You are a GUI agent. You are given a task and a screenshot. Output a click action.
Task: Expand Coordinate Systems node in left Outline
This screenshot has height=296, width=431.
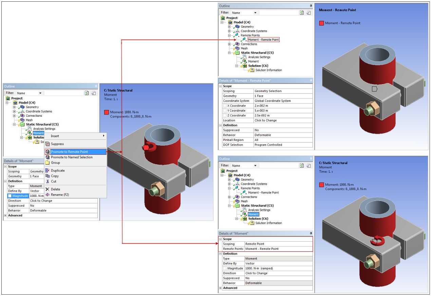pos(14,111)
